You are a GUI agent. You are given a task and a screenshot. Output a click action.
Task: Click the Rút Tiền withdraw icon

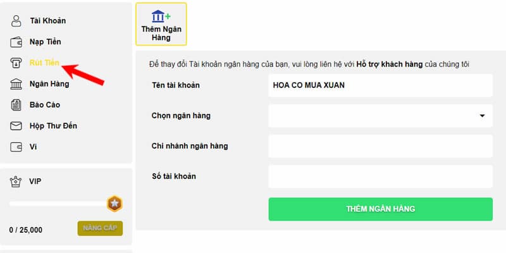[x=16, y=63]
